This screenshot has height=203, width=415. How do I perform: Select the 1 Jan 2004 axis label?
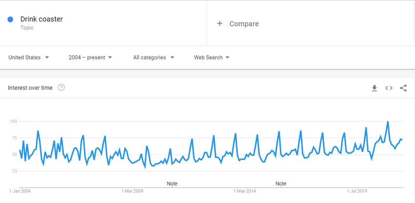point(20,191)
